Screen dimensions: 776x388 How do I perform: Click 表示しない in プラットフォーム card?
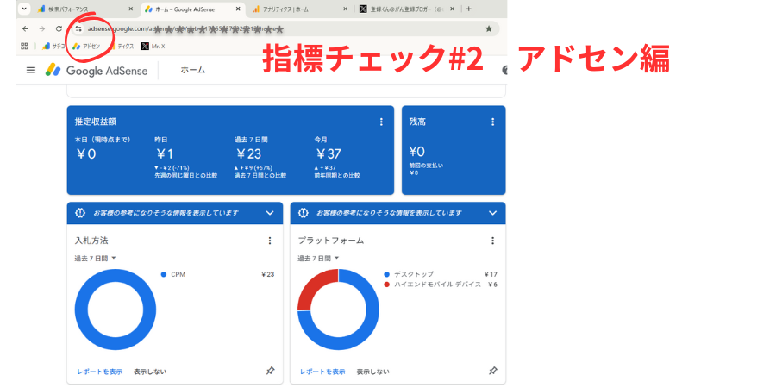pos(372,372)
